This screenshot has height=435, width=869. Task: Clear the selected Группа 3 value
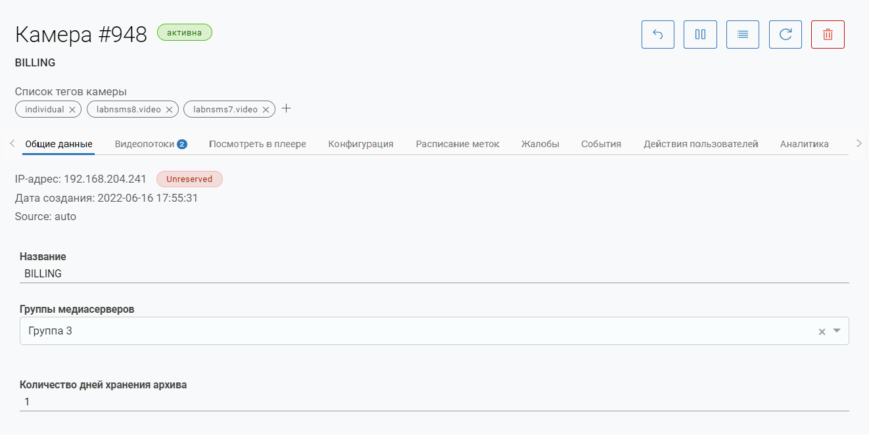pyautogui.click(x=822, y=332)
